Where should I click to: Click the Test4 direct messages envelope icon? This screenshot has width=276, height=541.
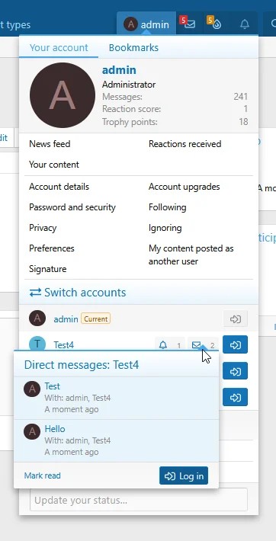point(196,344)
